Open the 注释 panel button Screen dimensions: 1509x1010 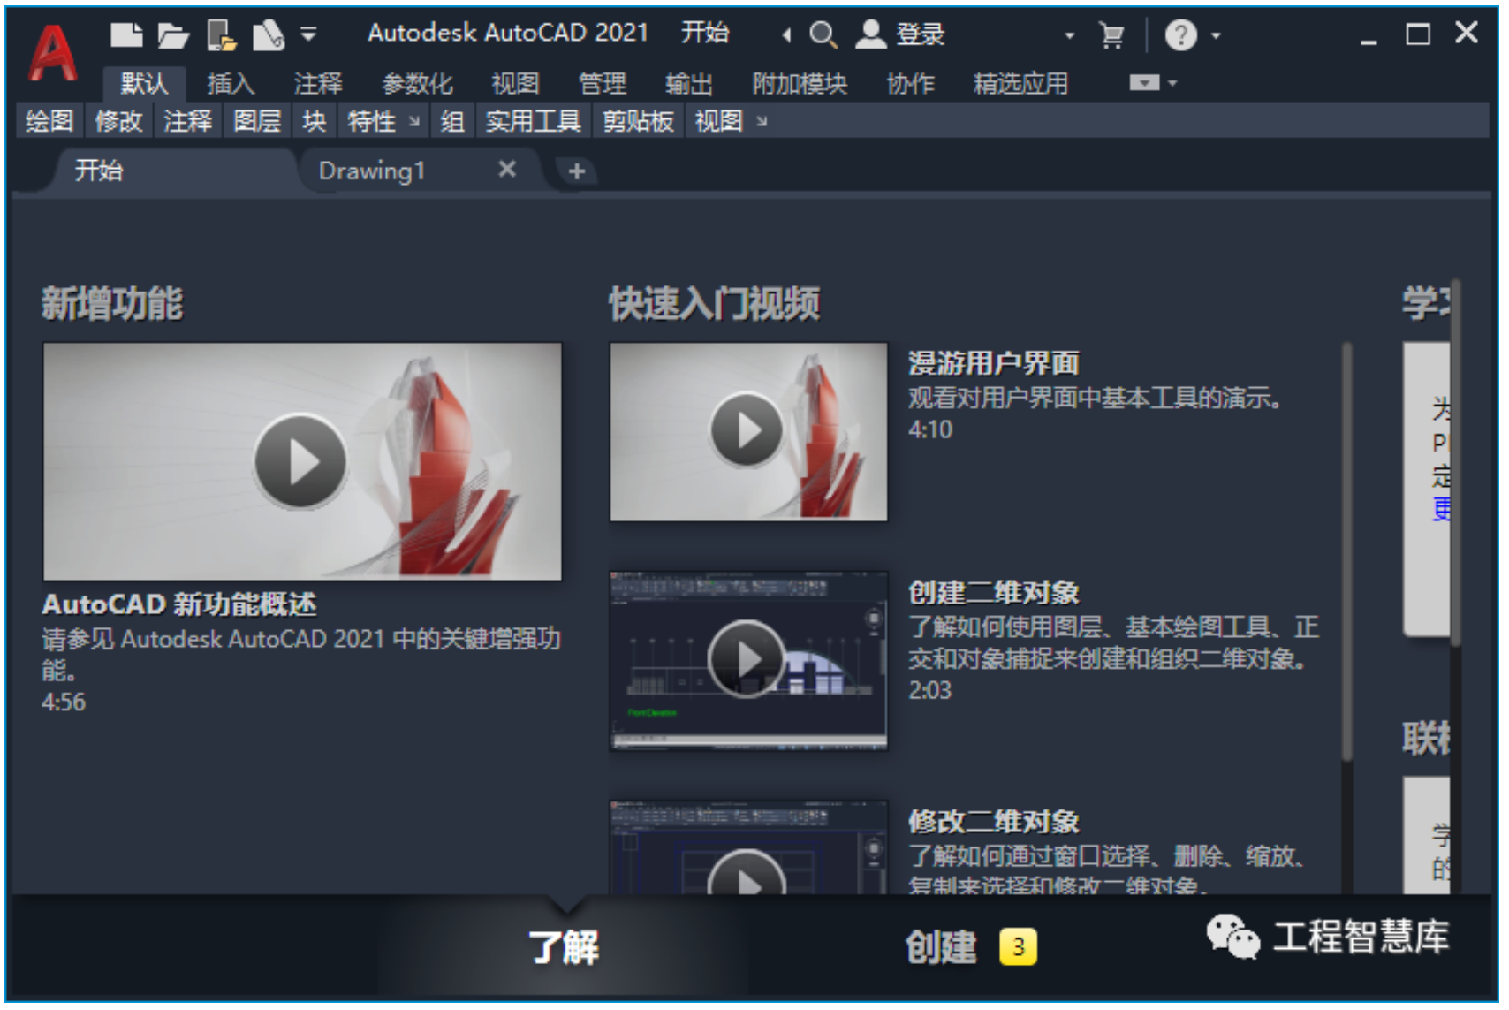point(187,121)
